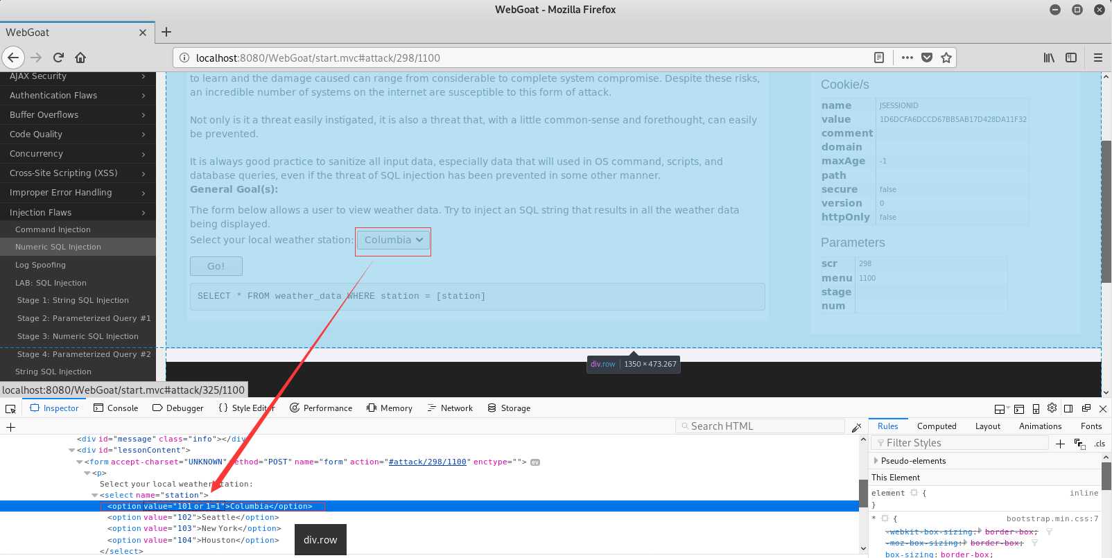This screenshot has width=1112, height=558.
Task: Open a new browser tab
Action: click(166, 32)
